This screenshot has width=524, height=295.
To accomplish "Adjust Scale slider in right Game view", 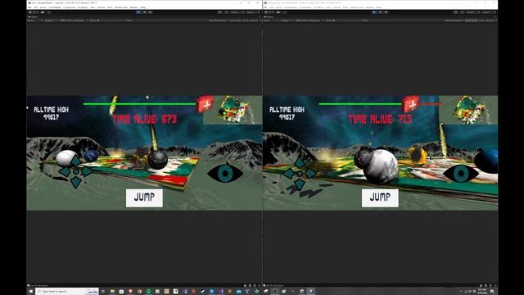I will [347, 20].
